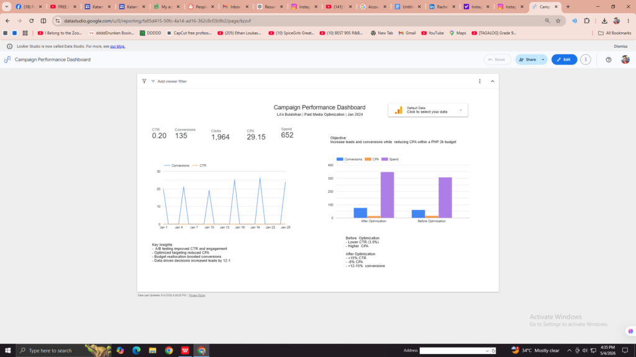Click the Google account avatar
The height and width of the screenshot is (357, 636).
click(625, 59)
